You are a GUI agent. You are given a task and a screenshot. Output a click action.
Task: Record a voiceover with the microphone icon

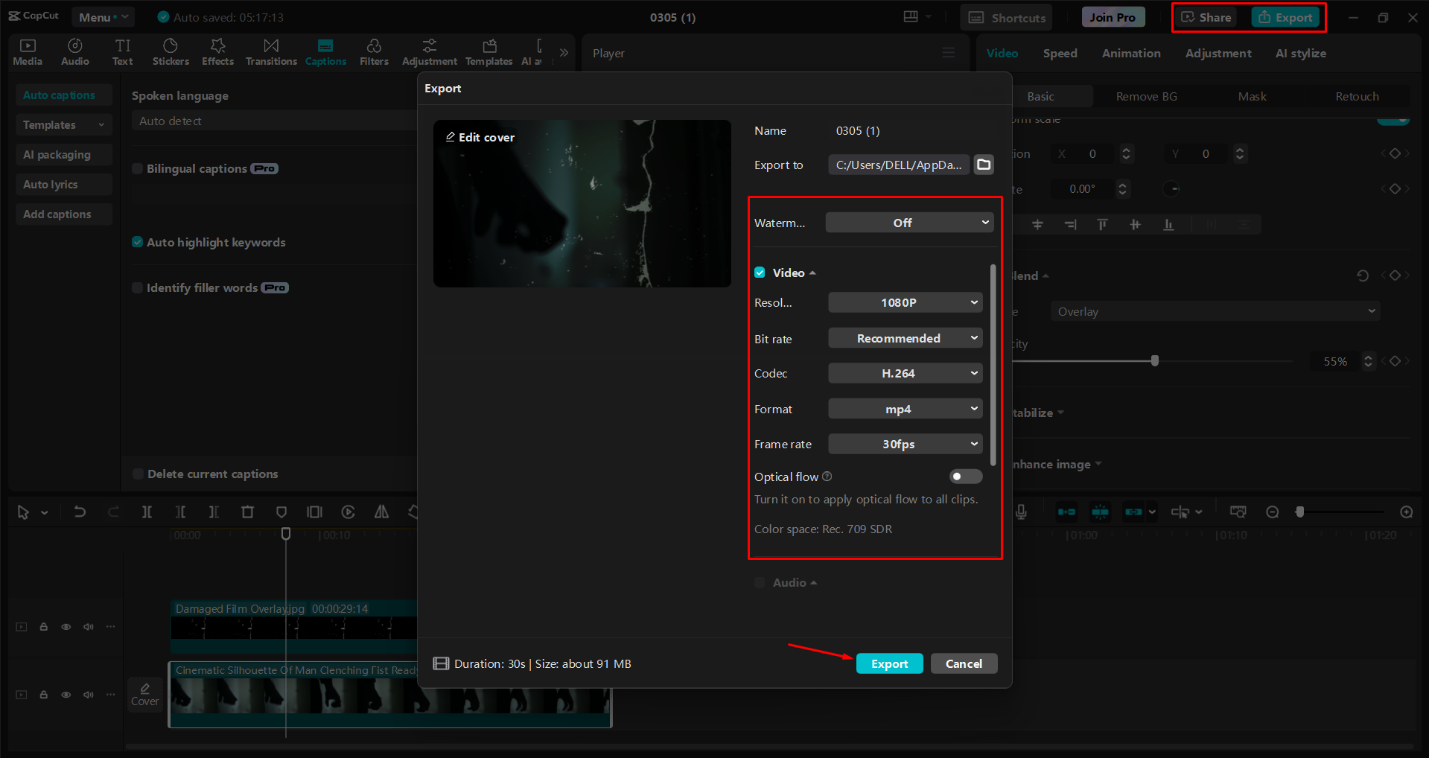coord(1022,512)
